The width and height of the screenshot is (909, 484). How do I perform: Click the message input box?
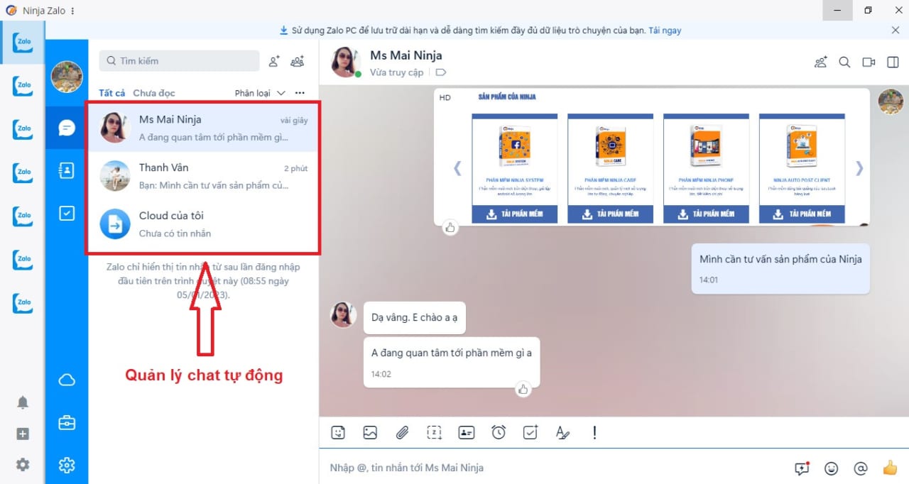[x=554, y=468]
